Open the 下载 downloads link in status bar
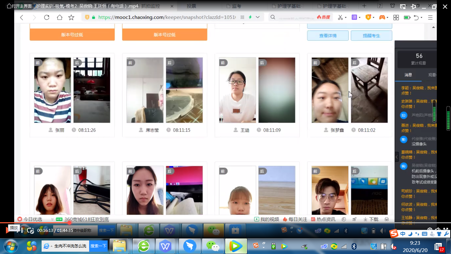The image size is (451, 254). pos(371,219)
